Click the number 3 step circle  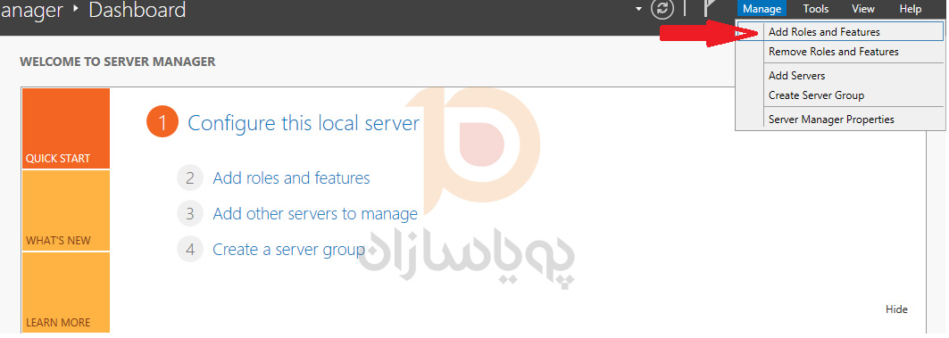190,213
